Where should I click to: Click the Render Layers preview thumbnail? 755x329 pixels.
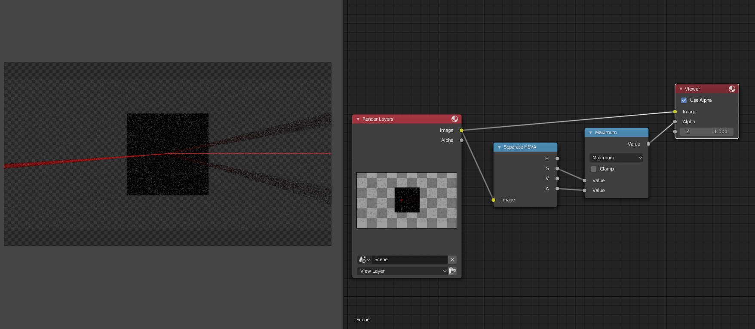pos(407,200)
